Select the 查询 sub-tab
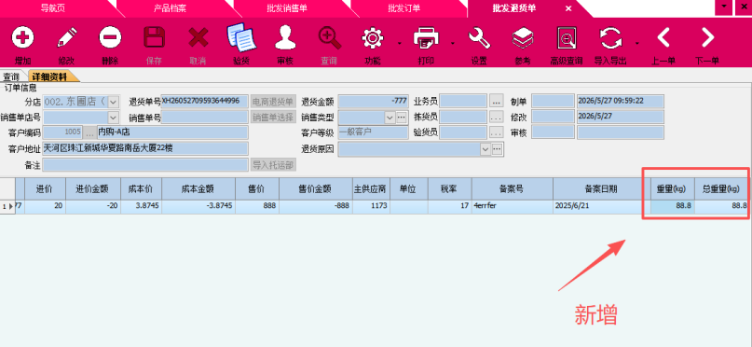This screenshot has width=752, height=347. click(11, 76)
